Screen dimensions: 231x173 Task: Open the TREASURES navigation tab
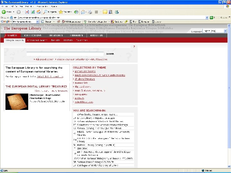pos(56,36)
